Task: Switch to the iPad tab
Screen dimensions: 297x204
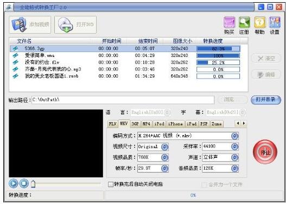Action: 192,124
